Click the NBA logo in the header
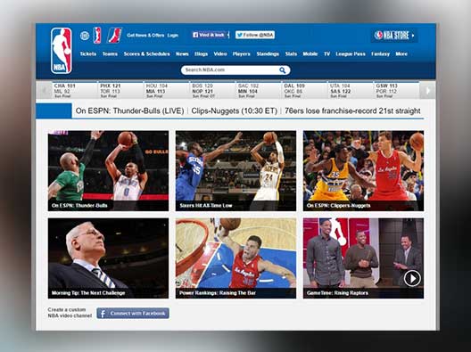 62,51
